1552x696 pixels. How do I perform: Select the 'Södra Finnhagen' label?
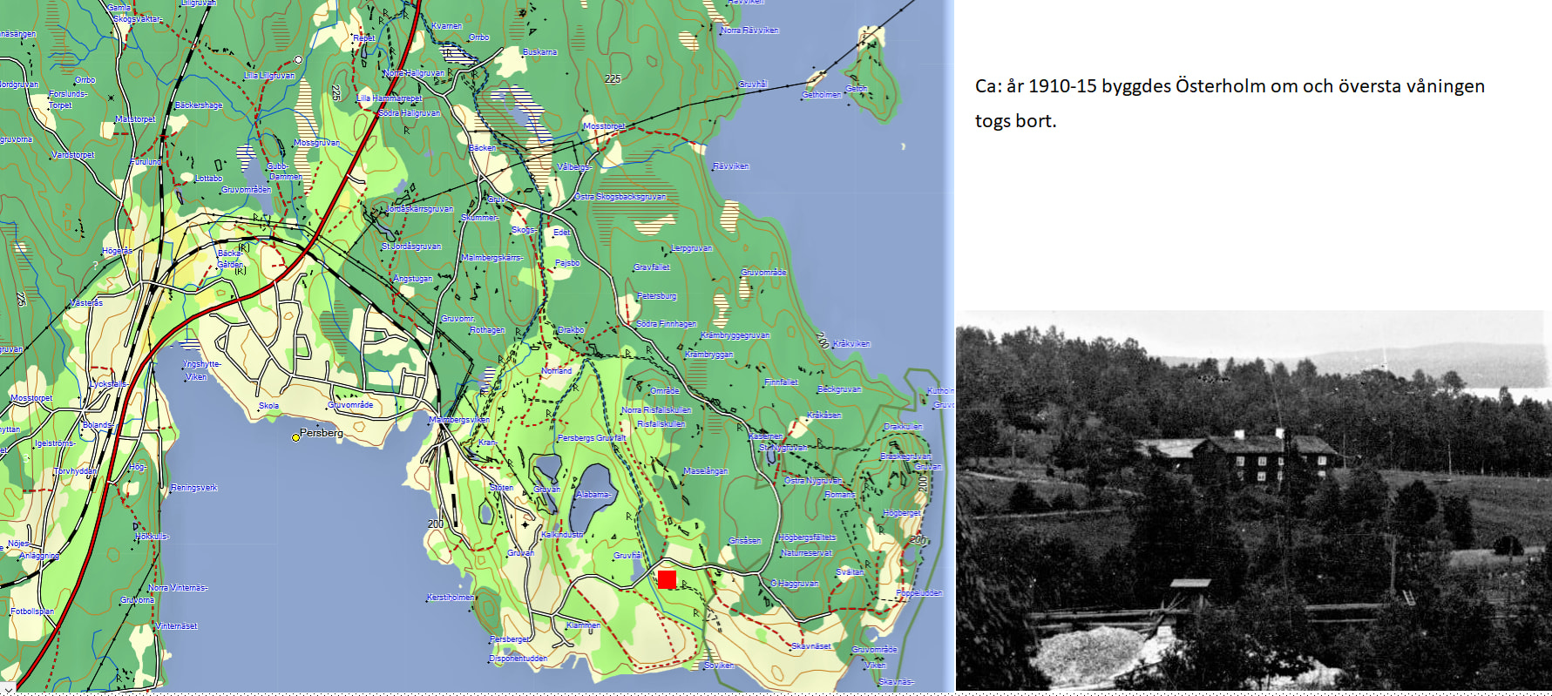(x=666, y=324)
